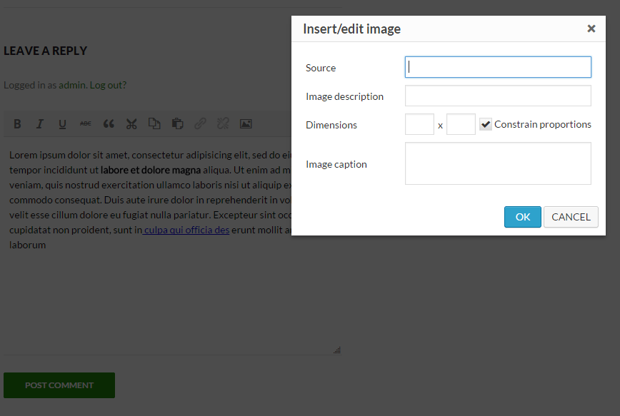
Task: Apply Italic formatting in editor toolbar
Action: pyautogui.click(x=39, y=124)
